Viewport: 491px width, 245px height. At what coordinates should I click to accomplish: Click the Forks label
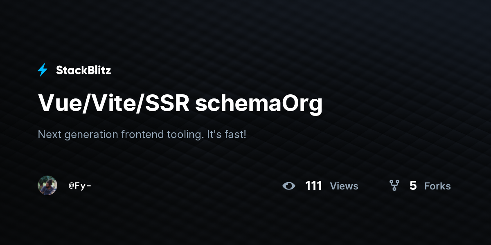click(437, 186)
